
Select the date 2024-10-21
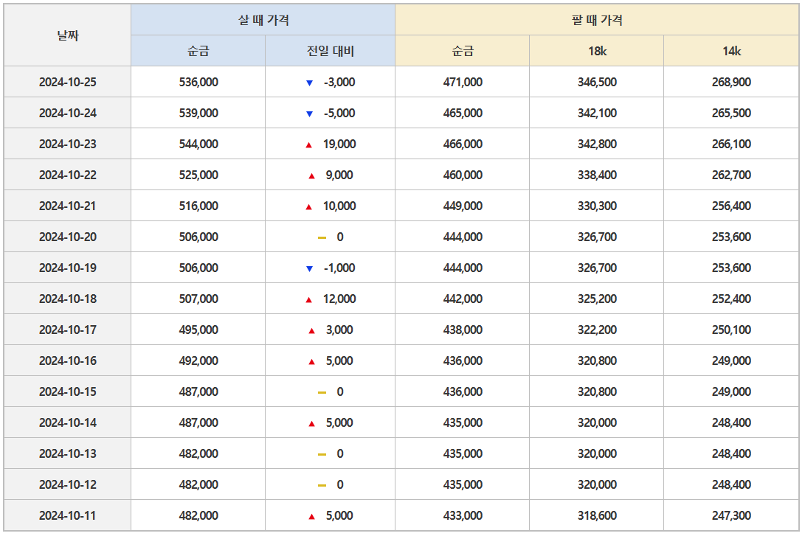tap(68, 206)
